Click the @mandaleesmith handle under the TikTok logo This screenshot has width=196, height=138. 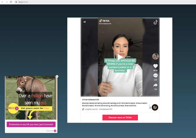(105, 24)
